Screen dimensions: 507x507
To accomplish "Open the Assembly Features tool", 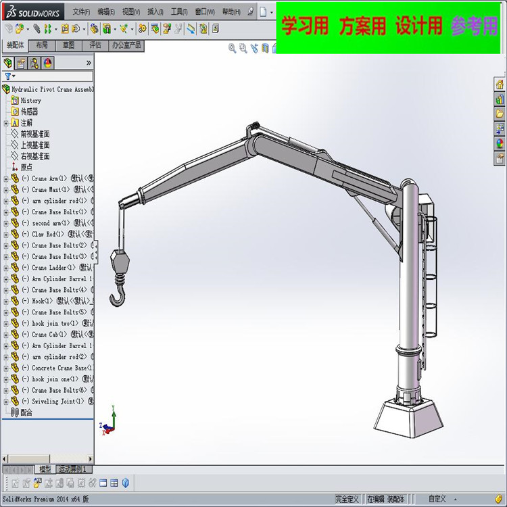I will point(106,29).
